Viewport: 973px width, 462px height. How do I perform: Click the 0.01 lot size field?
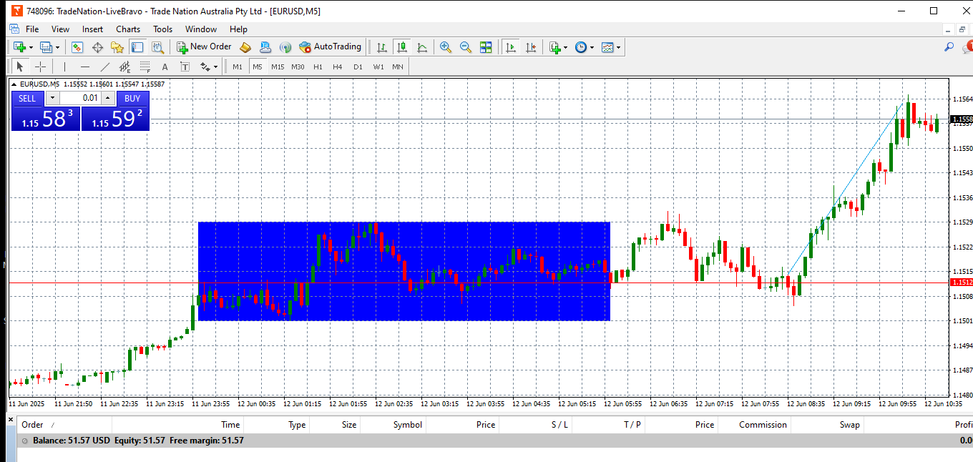pyautogui.click(x=80, y=98)
